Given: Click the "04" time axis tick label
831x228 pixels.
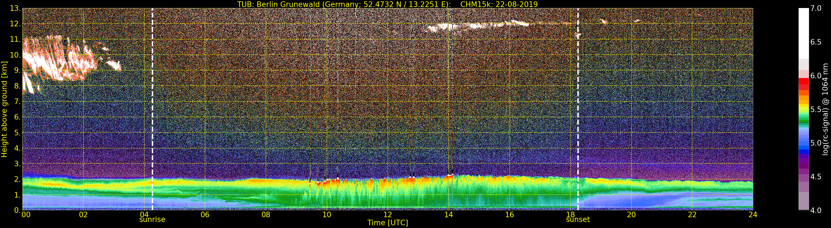Looking at the screenshot, I should point(144,215).
